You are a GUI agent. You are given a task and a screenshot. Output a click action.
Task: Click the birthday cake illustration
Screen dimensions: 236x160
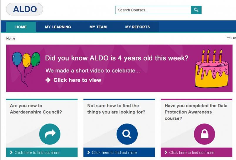click(212, 68)
